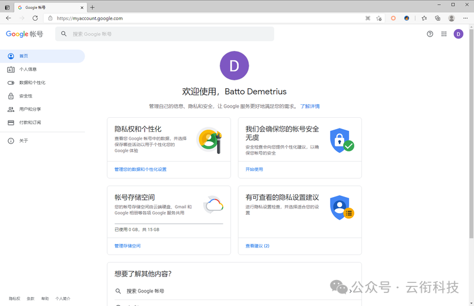Click the site lock icon in the address bar
474x306 pixels.
pyautogui.click(x=50, y=18)
